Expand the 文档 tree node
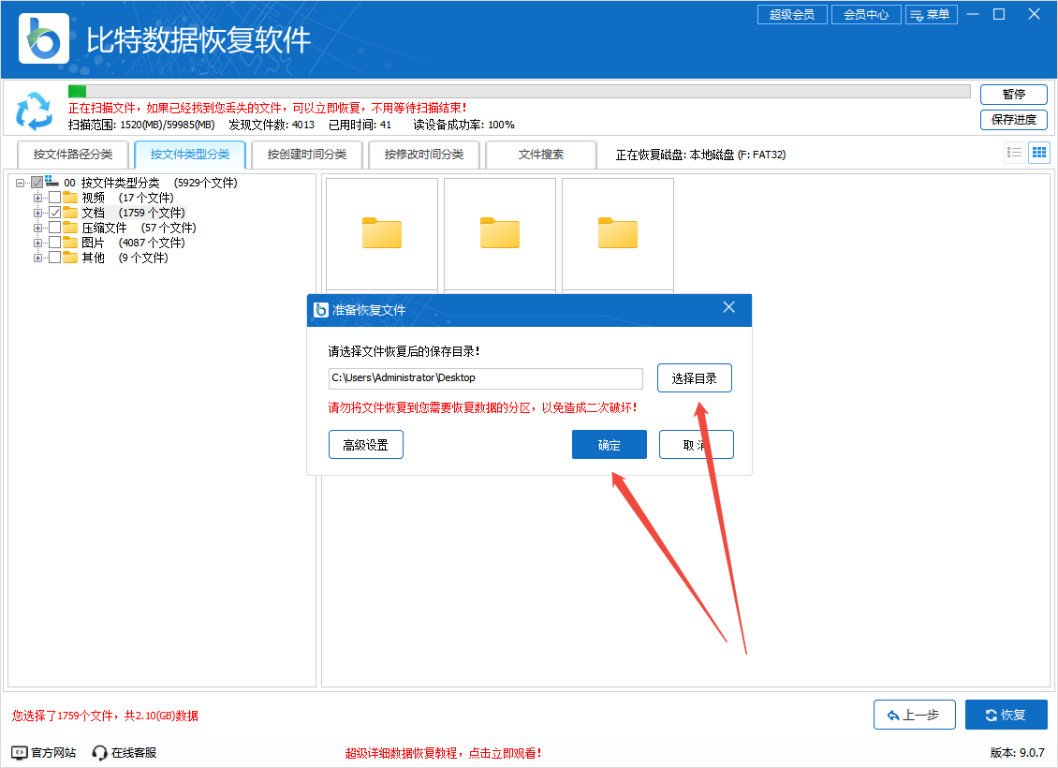The width and height of the screenshot is (1058, 768). (x=37, y=213)
